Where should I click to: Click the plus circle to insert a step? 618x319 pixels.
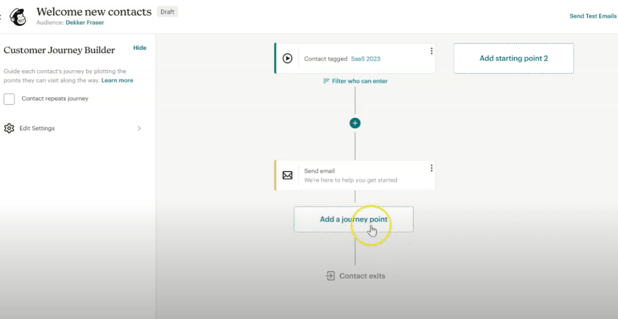click(355, 123)
